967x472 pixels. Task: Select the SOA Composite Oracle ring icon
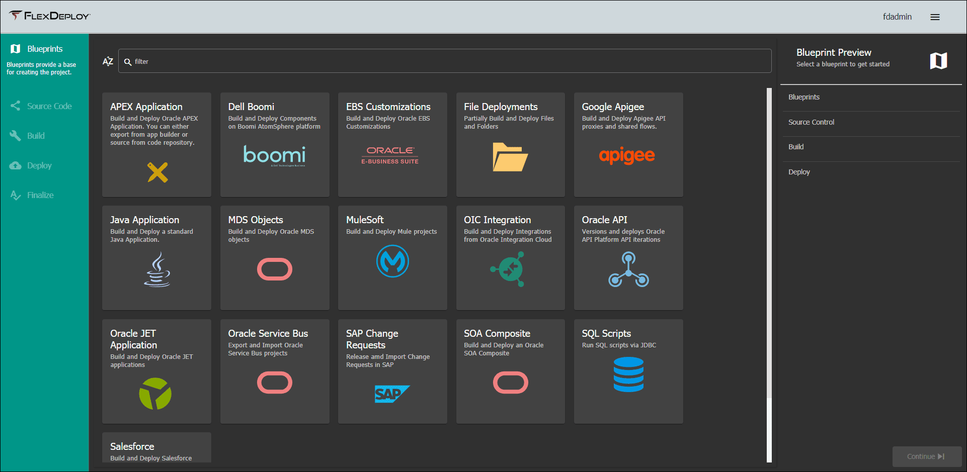coord(511,383)
